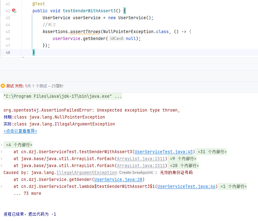Viewport: 258px width, 221px height.
Task: Open the 点击以查看差异 link
Action: point(20,131)
